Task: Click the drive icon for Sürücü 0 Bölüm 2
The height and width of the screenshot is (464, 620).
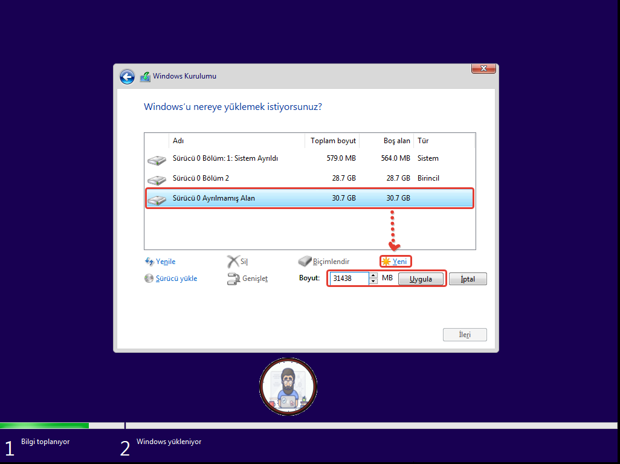Action: click(x=157, y=180)
